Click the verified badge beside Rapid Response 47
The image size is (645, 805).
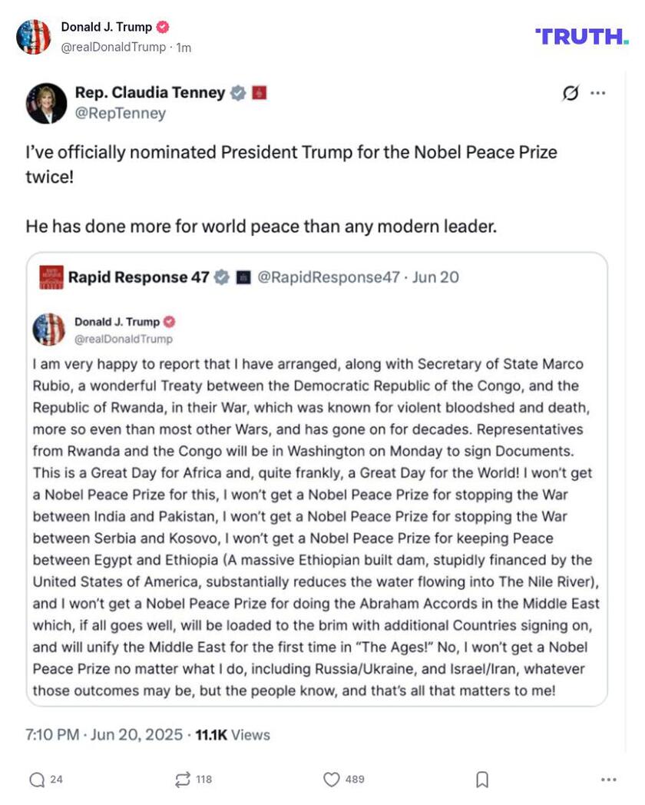221,277
